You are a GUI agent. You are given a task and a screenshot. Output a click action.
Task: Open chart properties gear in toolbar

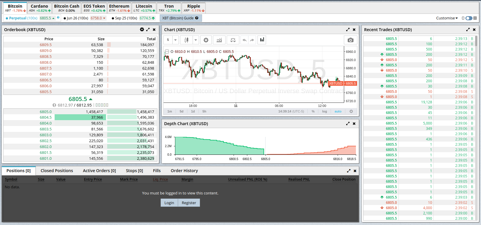(206, 40)
